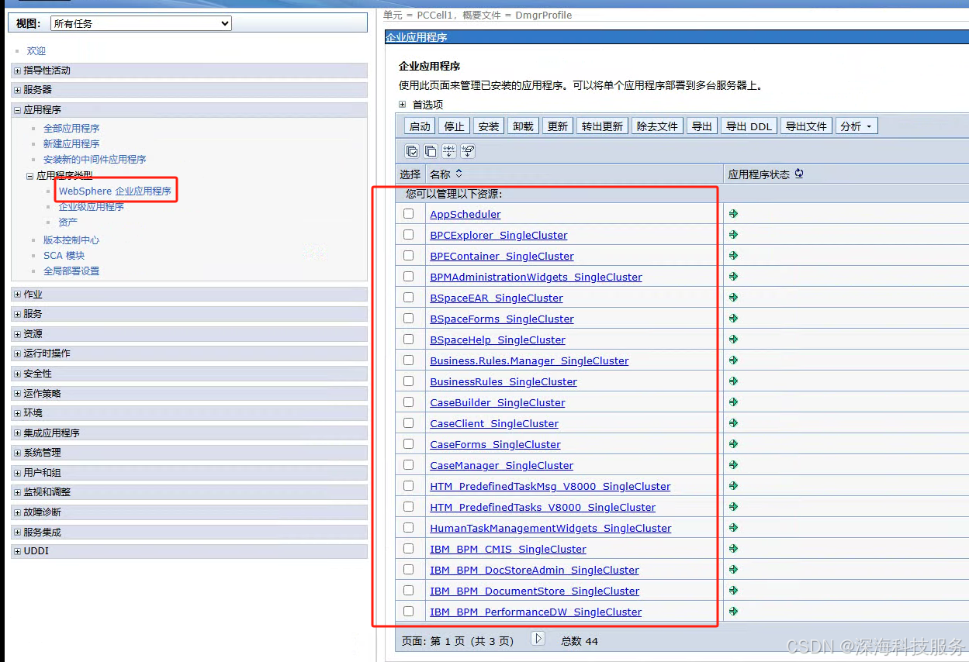Click status arrow icon for BSpaceEAR_SingleCluster

click(x=733, y=297)
